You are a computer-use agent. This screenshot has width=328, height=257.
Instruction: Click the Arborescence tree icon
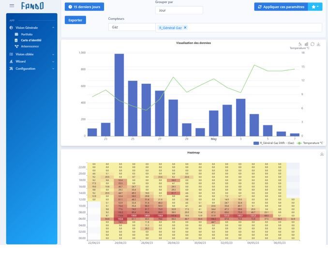(x=16, y=46)
